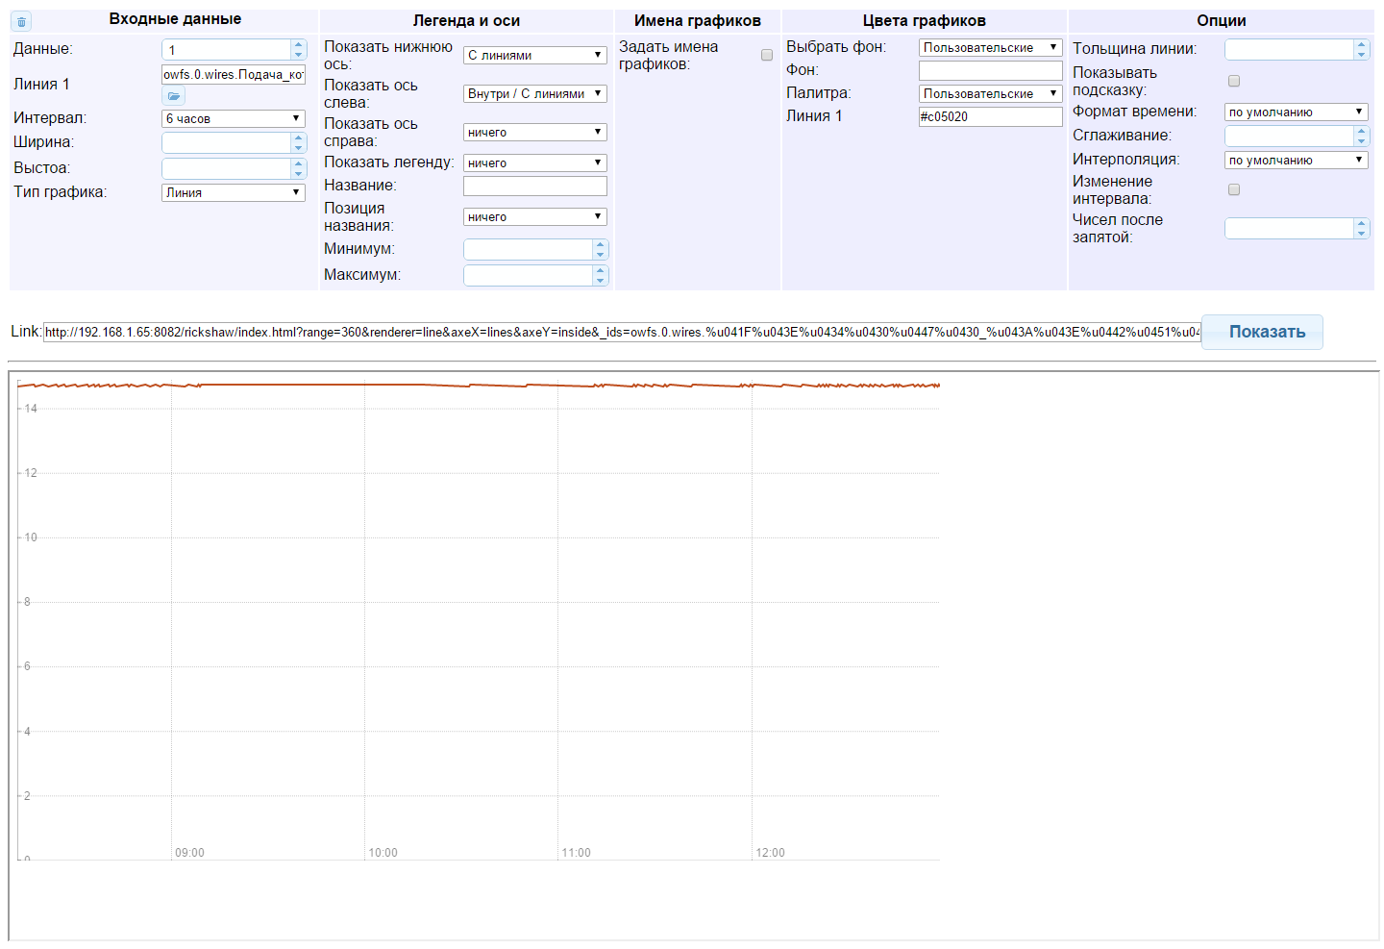Click the Минимум input field
1384x949 pixels.
pos(528,249)
